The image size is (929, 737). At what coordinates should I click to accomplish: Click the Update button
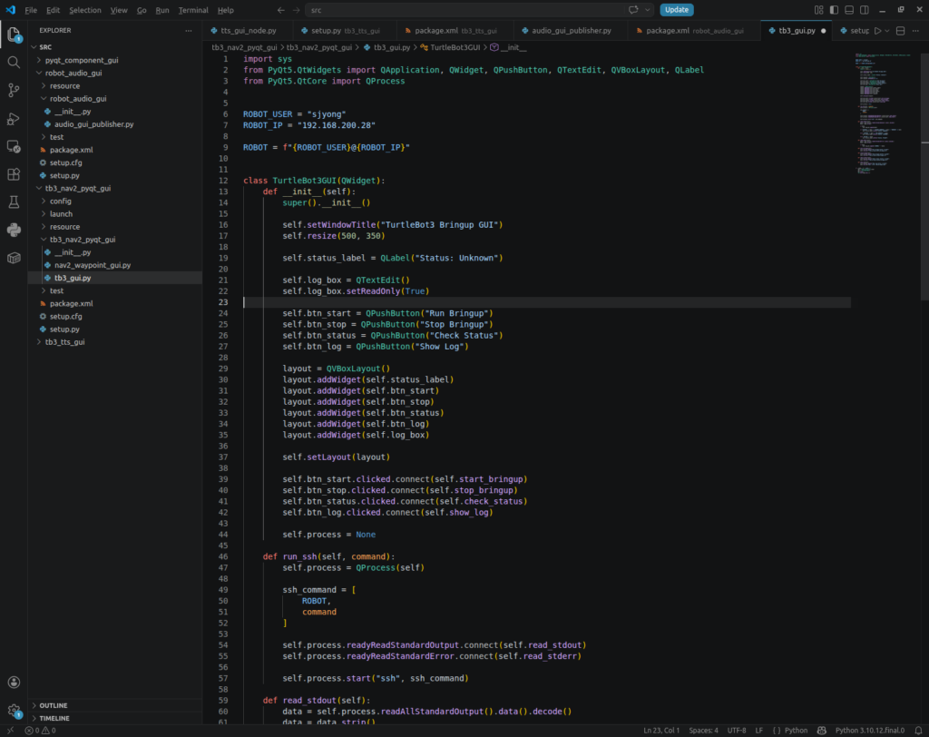(677, 10)
